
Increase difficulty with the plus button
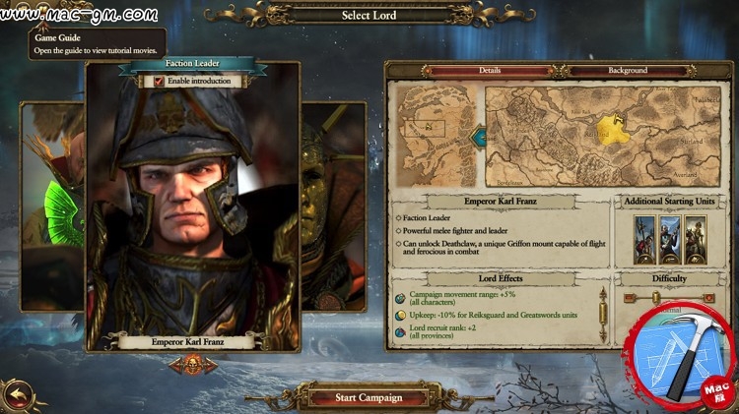pyautogui.click(x=708, y=297)
